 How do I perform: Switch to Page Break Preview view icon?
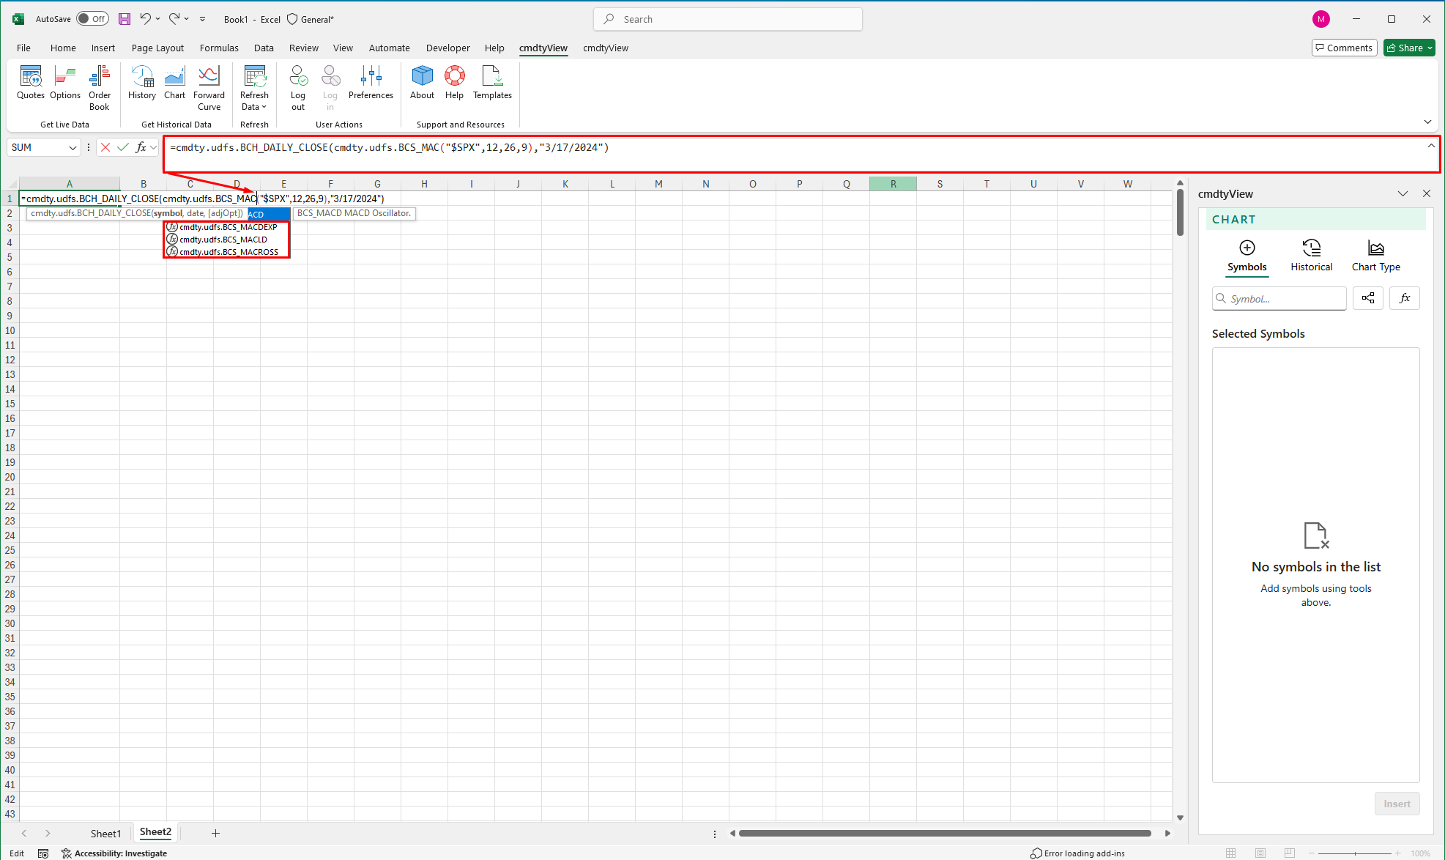tap(1290, 853)
